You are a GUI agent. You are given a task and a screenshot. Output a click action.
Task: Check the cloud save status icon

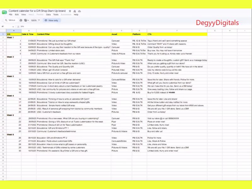click(x=79, y=11)
